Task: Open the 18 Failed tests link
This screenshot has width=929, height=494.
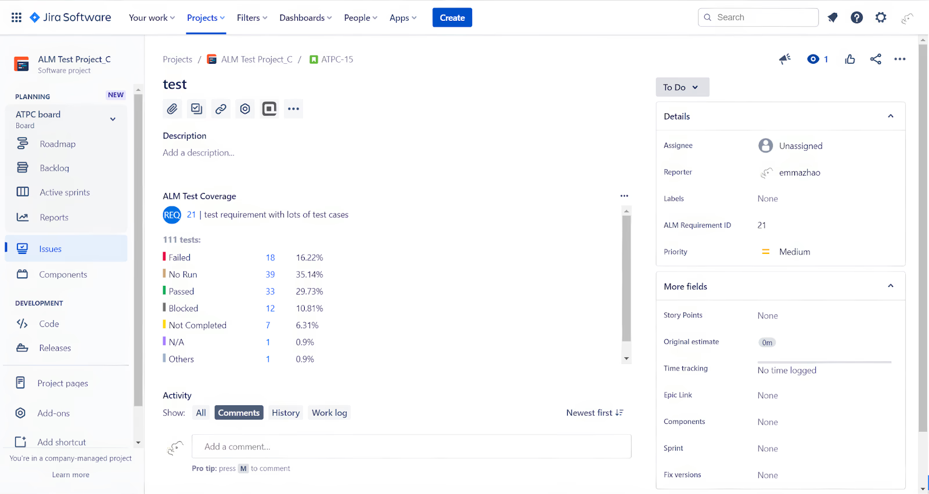Action: pyautogui.click(x=271, y=257)
